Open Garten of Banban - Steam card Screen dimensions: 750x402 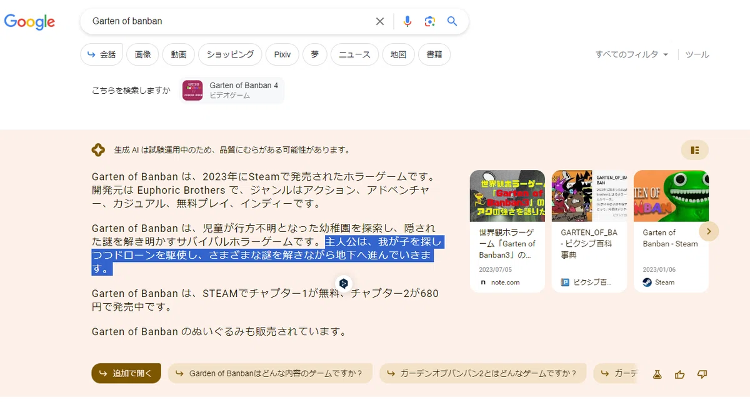point(671,231)
